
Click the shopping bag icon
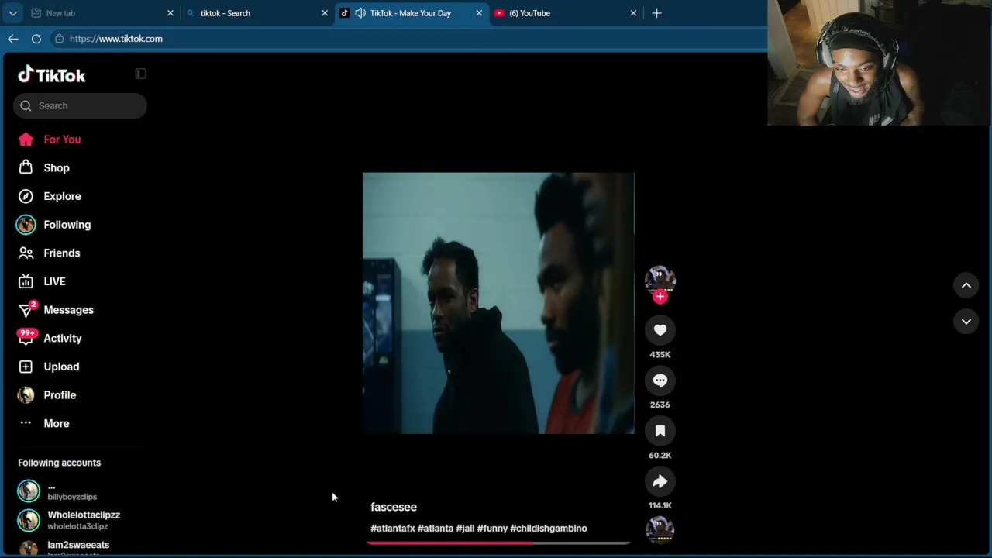pyautogui.click(x=26, y=167)
